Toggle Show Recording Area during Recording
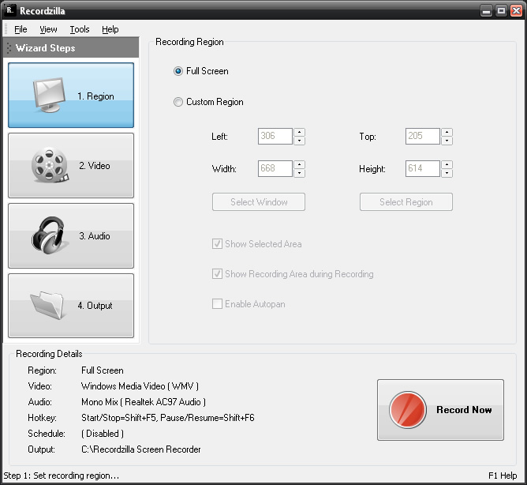The image size is (527, 485). (217, 274)
